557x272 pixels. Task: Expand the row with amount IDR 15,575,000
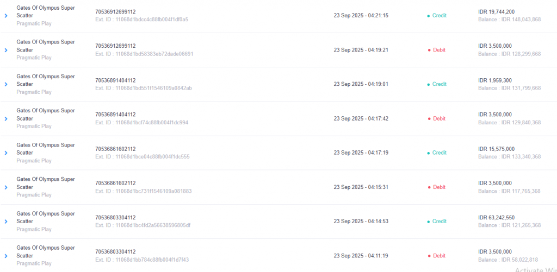6,153
